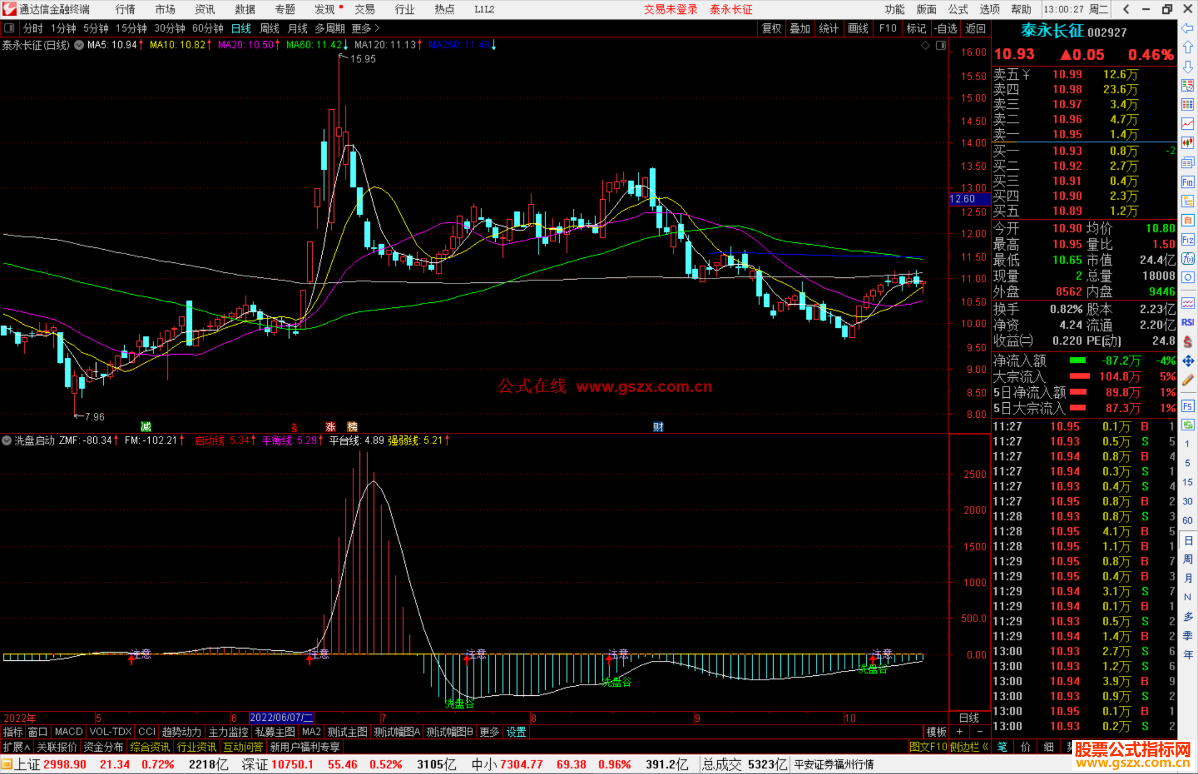Open the wave lines indicator icon
Screen dimensions: 1198x774
(1187, 303)
